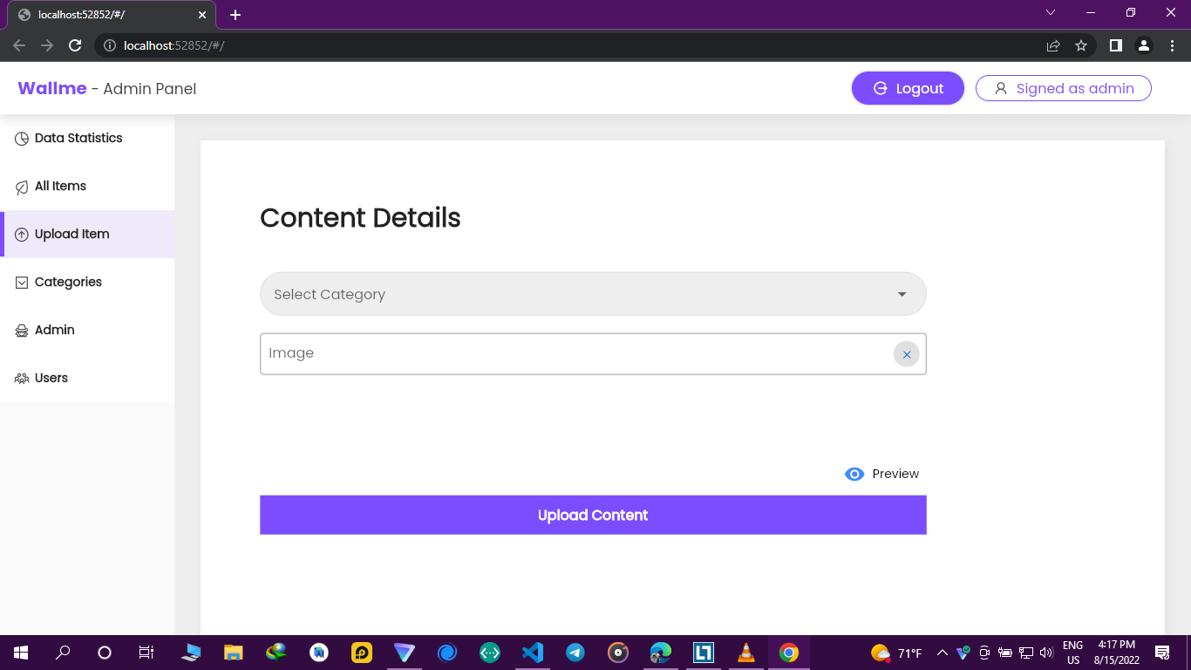The image size is (1191, 670).
Task: Open the Chrome profile icon
Action: (1144, 45)
